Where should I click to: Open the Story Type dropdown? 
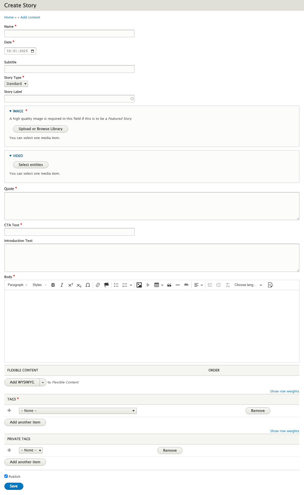16,84
